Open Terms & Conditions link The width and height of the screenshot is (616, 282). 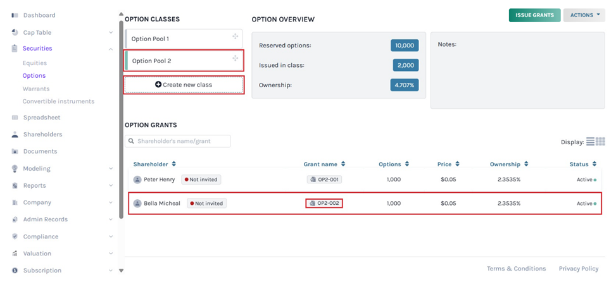click(x=516, y=269)
